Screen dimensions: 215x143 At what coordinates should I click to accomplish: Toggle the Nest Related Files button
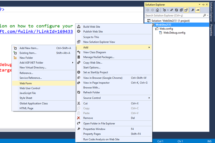pyautogui.click(x=186, y=10)
